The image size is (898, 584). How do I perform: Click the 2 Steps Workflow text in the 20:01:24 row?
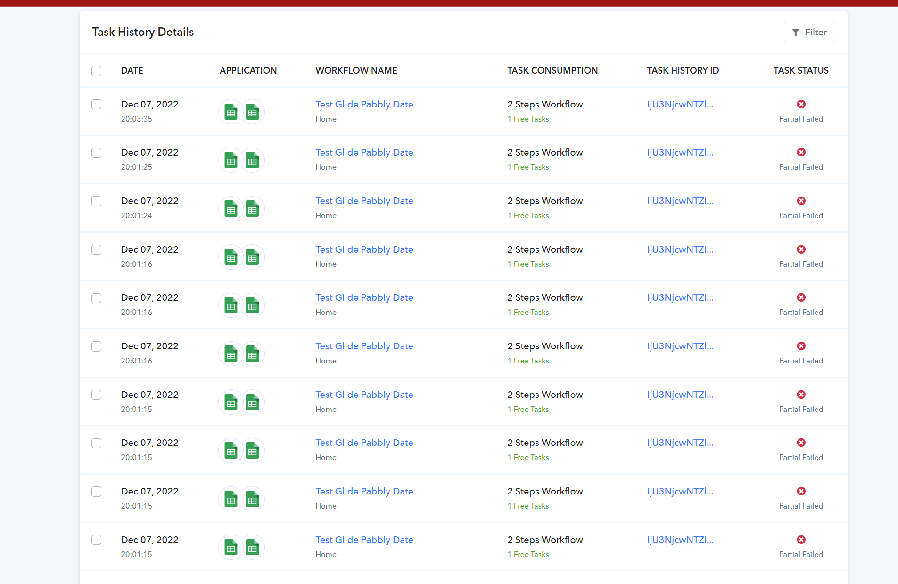pos(545,201)
